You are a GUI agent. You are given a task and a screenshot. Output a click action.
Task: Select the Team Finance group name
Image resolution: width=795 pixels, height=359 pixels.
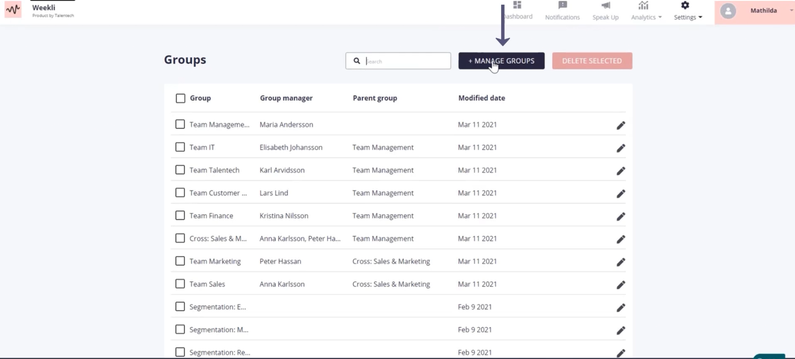(x=211, y=215)
